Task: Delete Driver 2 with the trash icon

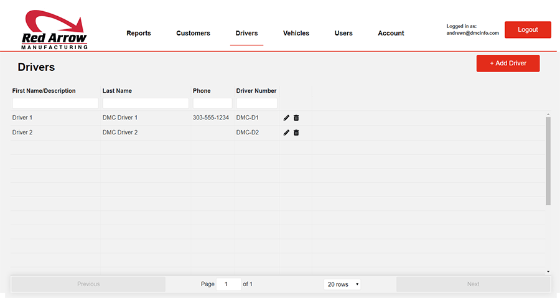Action: (x=296, y=133)
